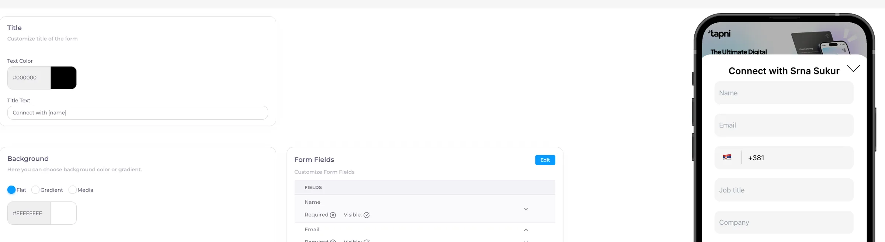Click the Title Text input field
Viewport: 885px width, 242px height.
click(x=138, y=113)
